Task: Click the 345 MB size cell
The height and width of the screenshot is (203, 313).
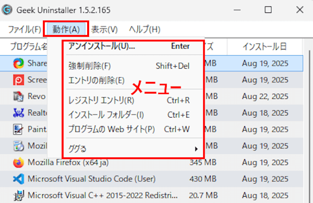Action: (203, 162)
